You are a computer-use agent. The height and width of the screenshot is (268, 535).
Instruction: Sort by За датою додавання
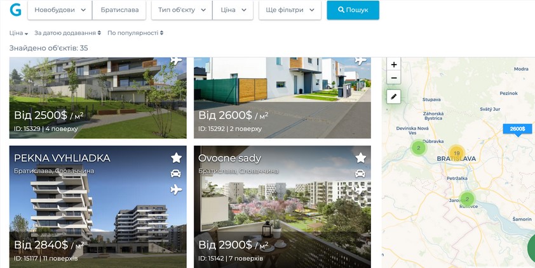pyautogui.click(x=67, y=33)
